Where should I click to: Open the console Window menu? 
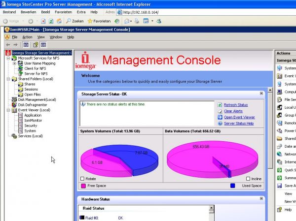(x=56, y=37)
